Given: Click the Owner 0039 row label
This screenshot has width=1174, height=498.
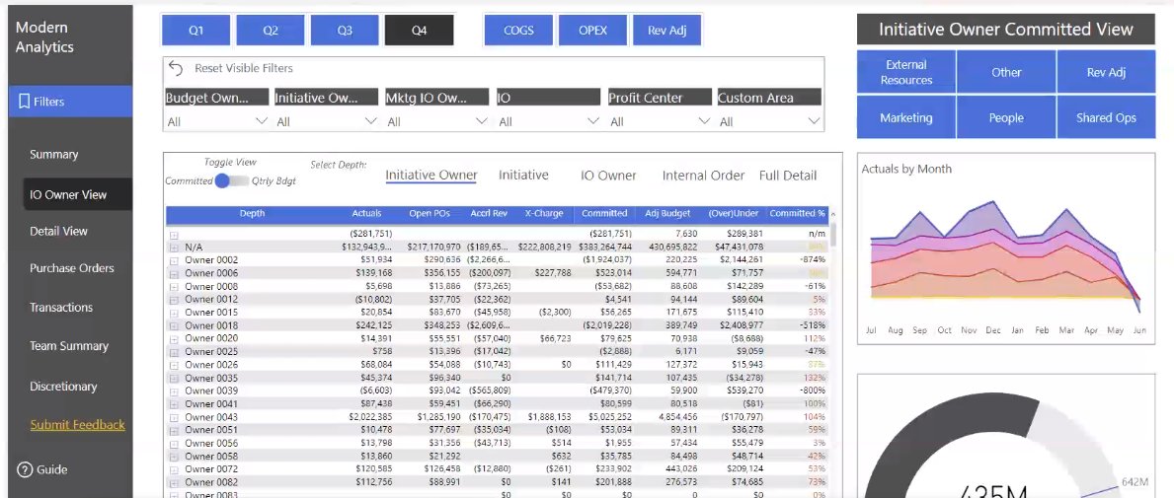Looking at the screenshot, I should [211, 391].
